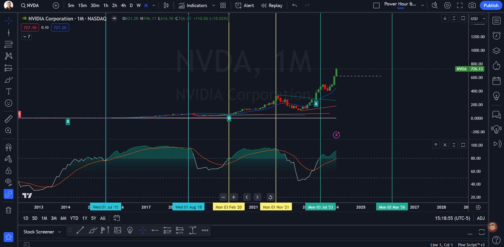Take a chart snapshot with the camera icon
Image resolution: width=504 pixels, height=247 pixels.
[x=472, y=5]
